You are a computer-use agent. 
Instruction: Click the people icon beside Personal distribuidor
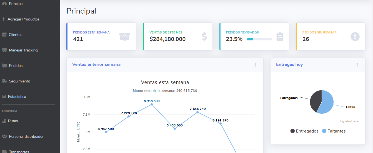(x=4, y=136)
